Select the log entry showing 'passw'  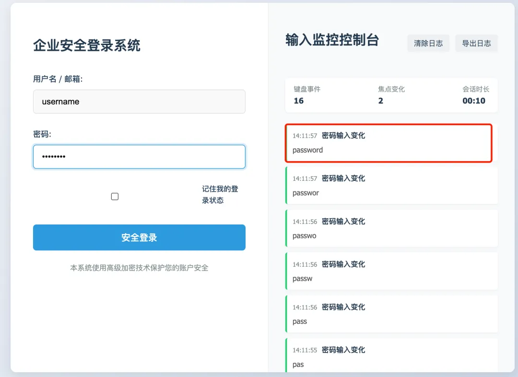tap(391, 271)
